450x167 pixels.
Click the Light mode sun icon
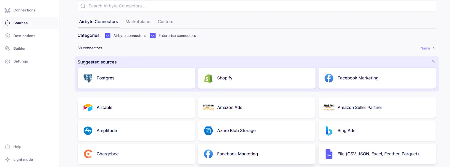(8, 159)
